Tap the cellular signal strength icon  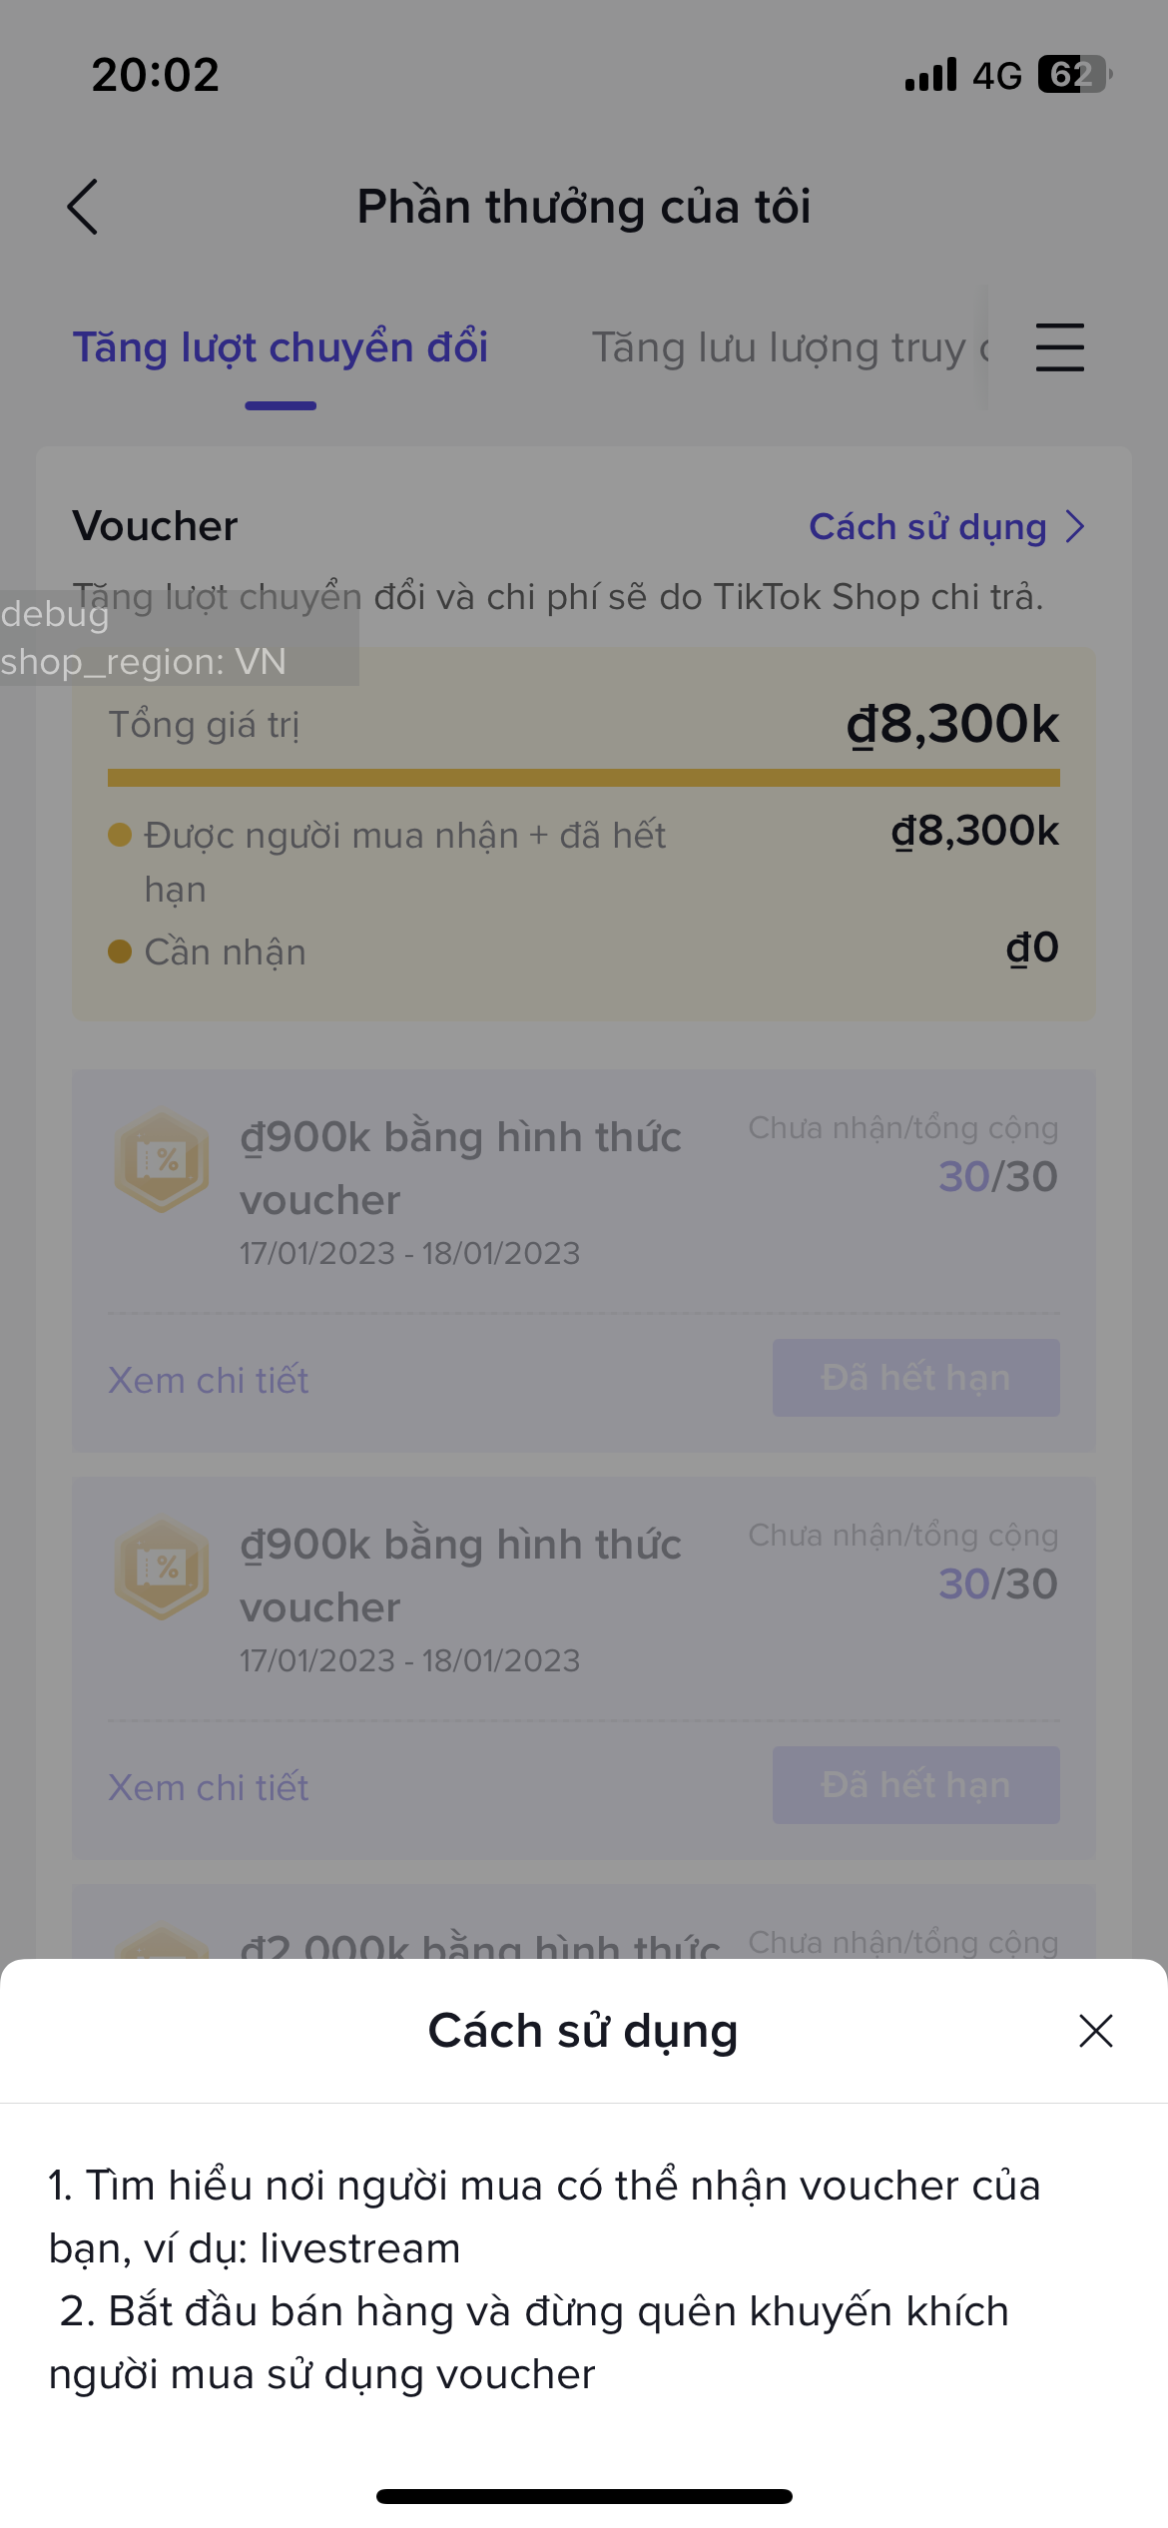pos(930,75)
